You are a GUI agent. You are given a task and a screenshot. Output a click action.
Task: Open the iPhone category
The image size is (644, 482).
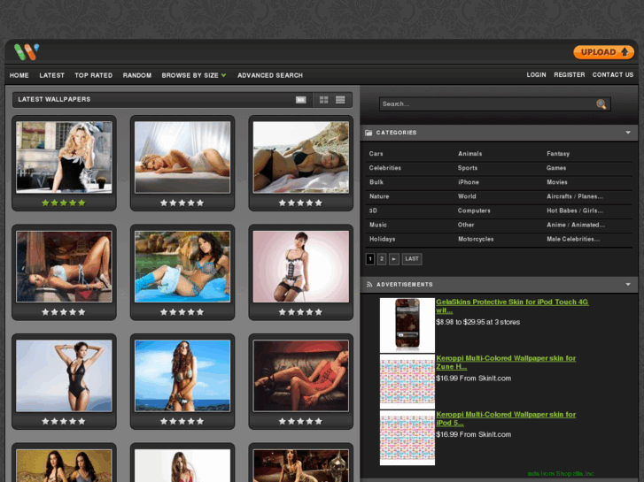click(x=469, y=182)
